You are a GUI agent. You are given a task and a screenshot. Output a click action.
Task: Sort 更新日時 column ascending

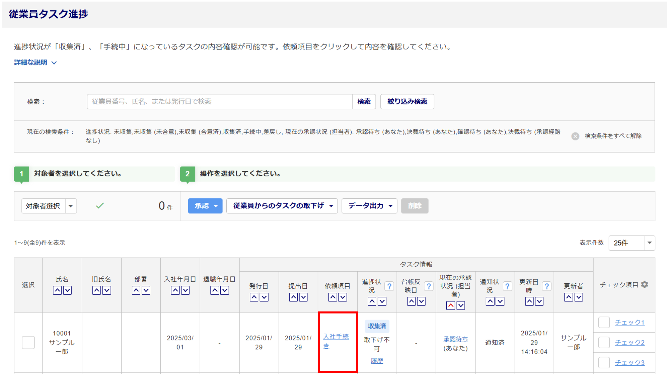(529, 301)
